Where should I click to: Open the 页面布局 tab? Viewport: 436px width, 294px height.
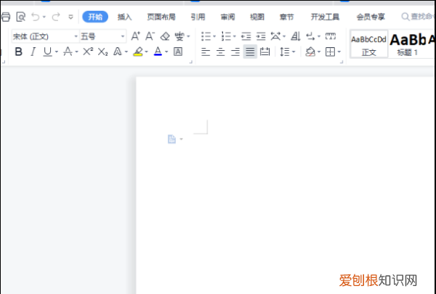161,17
